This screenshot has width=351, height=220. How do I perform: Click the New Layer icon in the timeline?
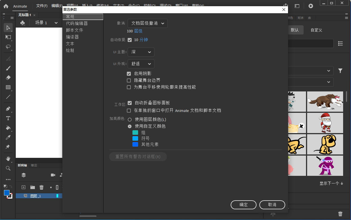pyautogui.click(x=23, y=187)
